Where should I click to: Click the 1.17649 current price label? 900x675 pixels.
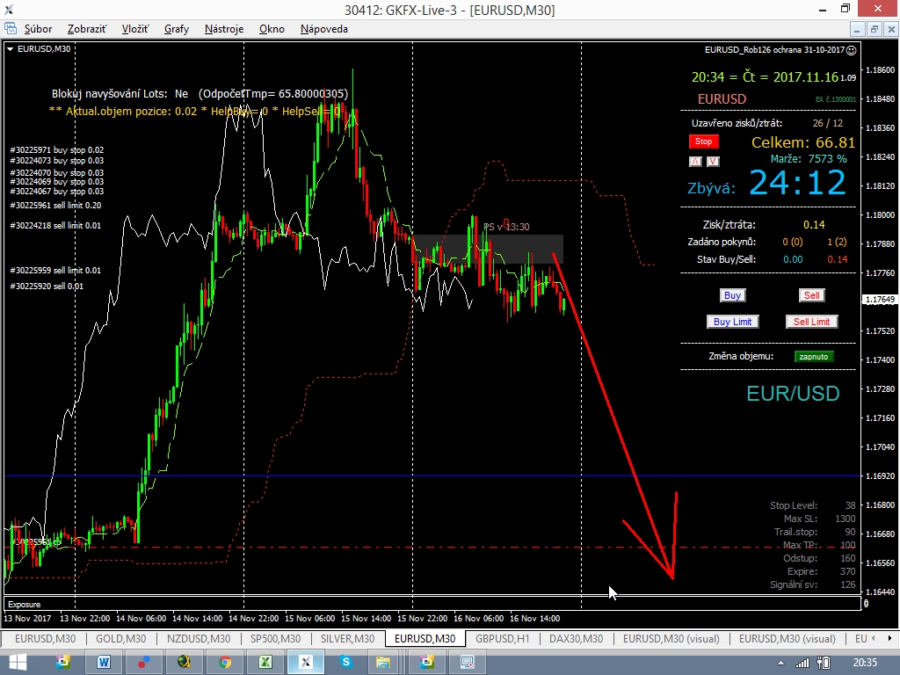coord(879,300)
